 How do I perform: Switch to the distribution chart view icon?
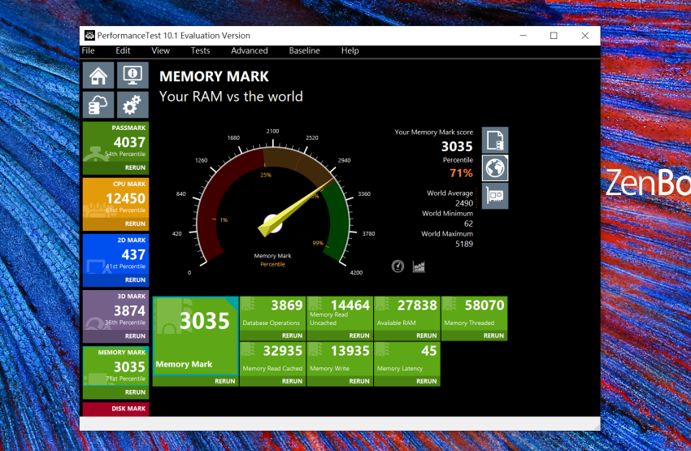click(419, 266)
